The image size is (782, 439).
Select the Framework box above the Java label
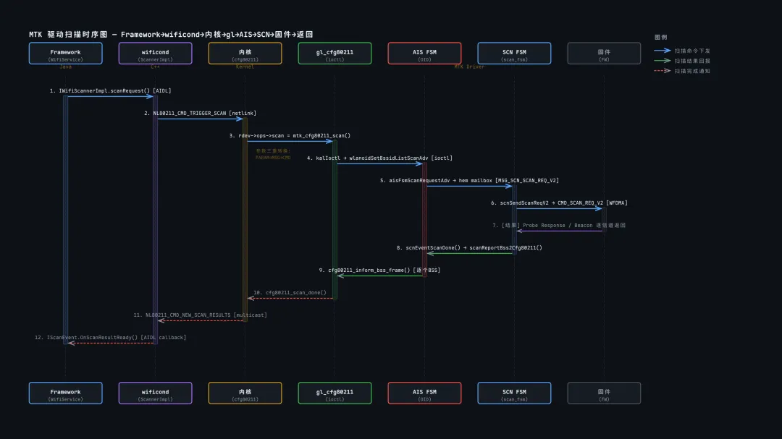tap(65, 54)
